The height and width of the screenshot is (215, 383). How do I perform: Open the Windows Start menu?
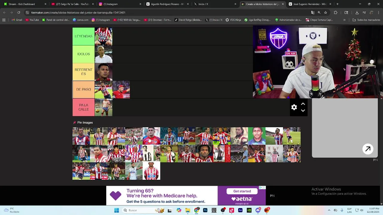(116, 210)
